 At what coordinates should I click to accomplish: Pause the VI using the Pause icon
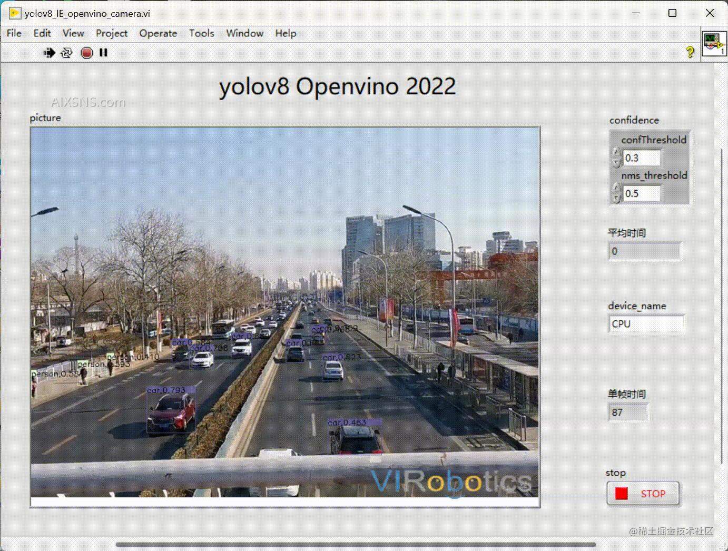click(x=103, y=52)
